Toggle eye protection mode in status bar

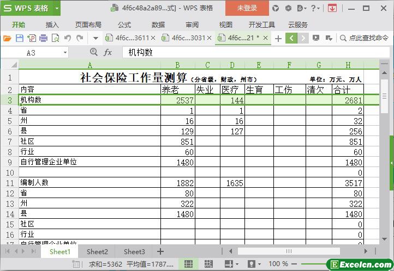click(252, 264)
